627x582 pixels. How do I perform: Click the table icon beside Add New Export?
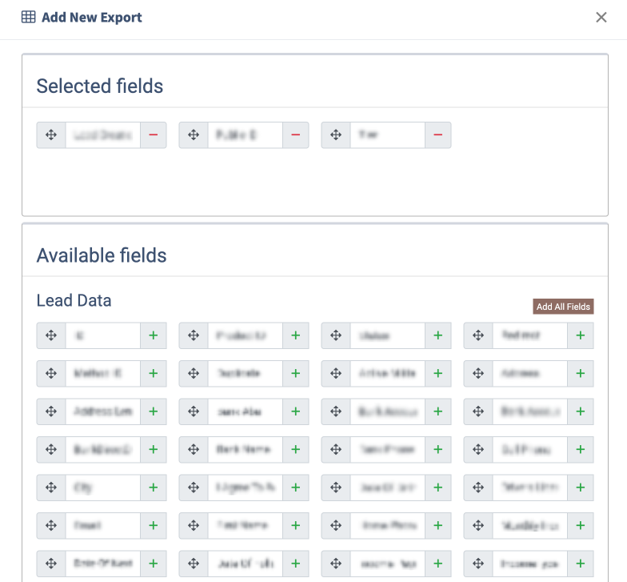[29, 18]
